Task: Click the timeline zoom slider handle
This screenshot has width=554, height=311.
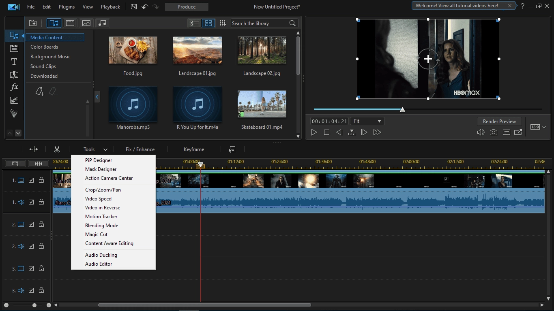Action: coord(34,305)
